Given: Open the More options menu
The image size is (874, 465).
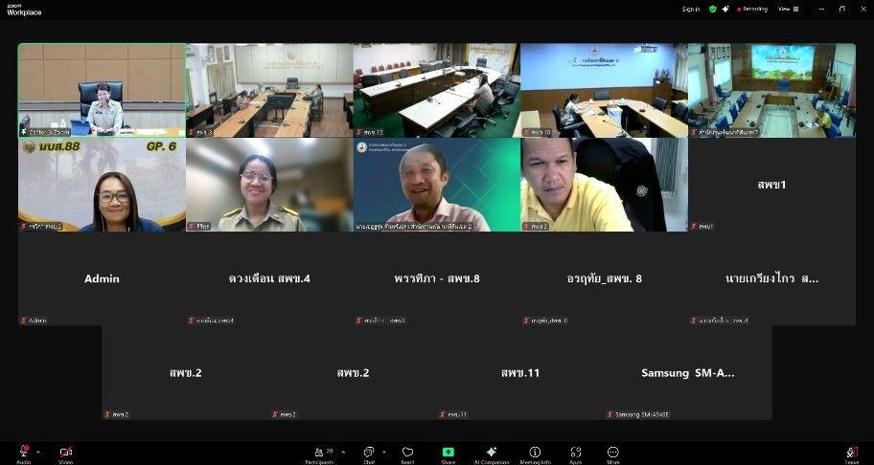Looking at the screenshot, I should click(x=612, y=452).
